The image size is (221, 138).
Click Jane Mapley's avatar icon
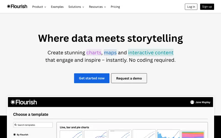pos(192,102)
